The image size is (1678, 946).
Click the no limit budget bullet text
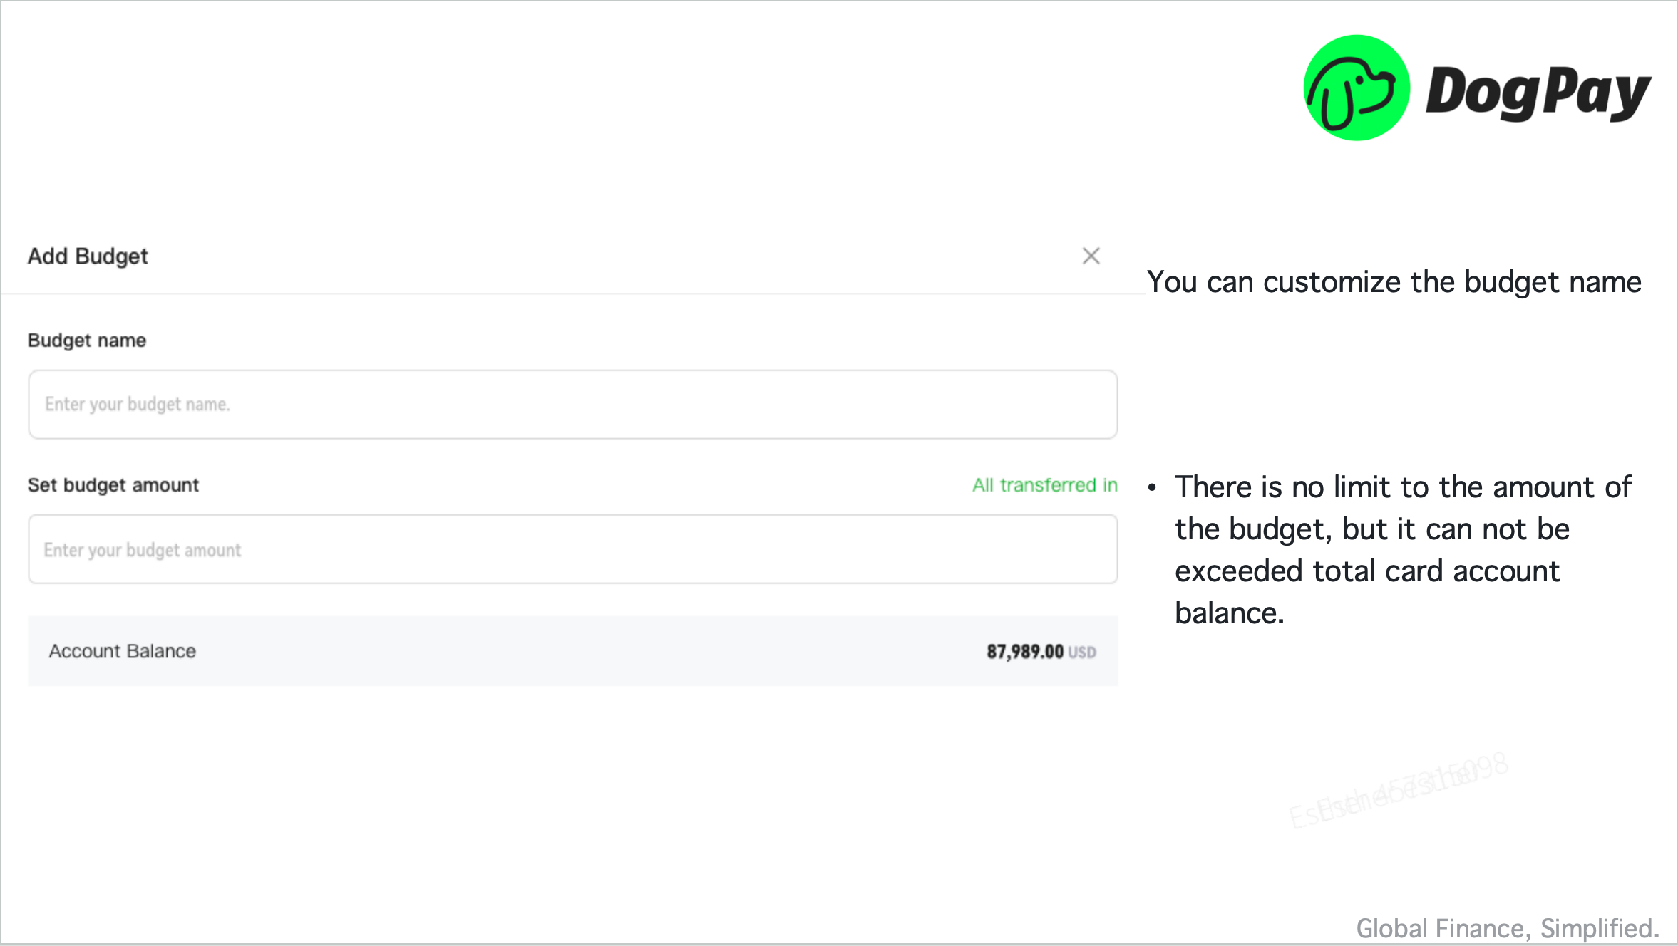tap(1402, 550)
